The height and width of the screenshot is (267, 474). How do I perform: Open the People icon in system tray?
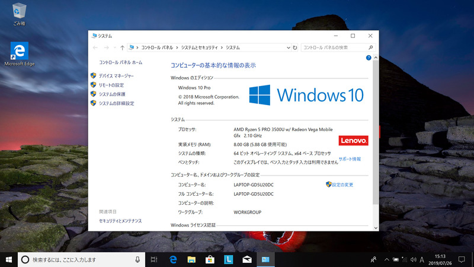[x=374, y=259]
